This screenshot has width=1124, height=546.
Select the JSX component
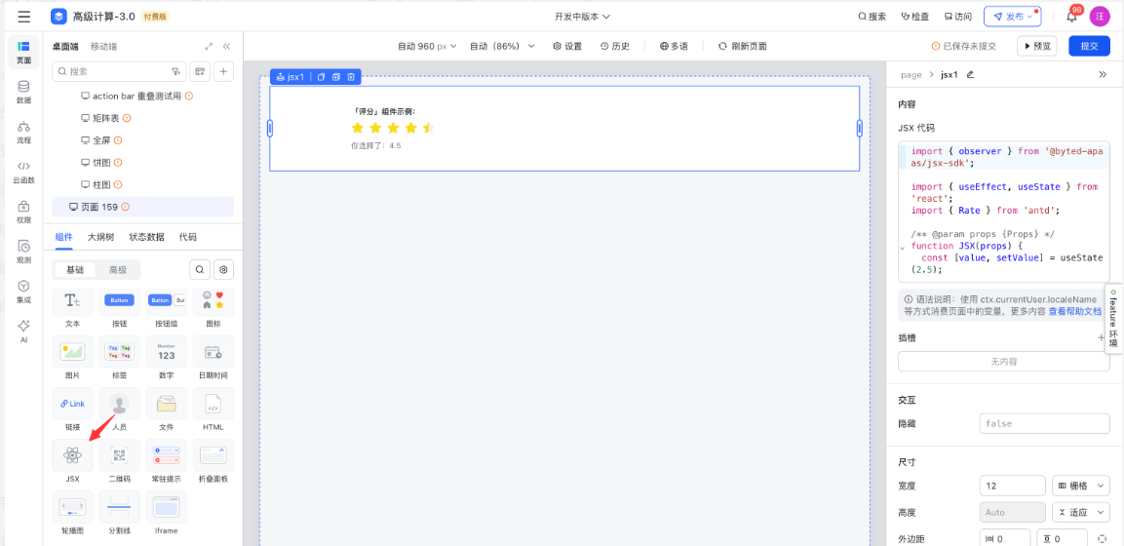click(72, 461)
